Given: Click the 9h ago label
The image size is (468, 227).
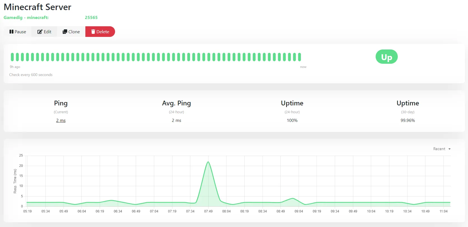Looking at the screenshot, I should 15,67.
